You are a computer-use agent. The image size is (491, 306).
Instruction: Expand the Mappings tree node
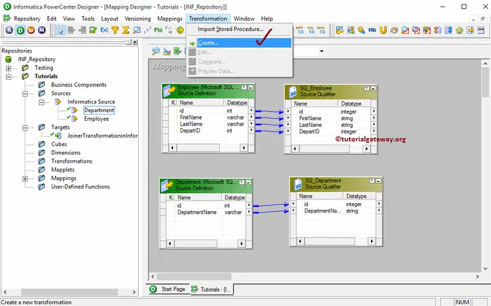25,179
